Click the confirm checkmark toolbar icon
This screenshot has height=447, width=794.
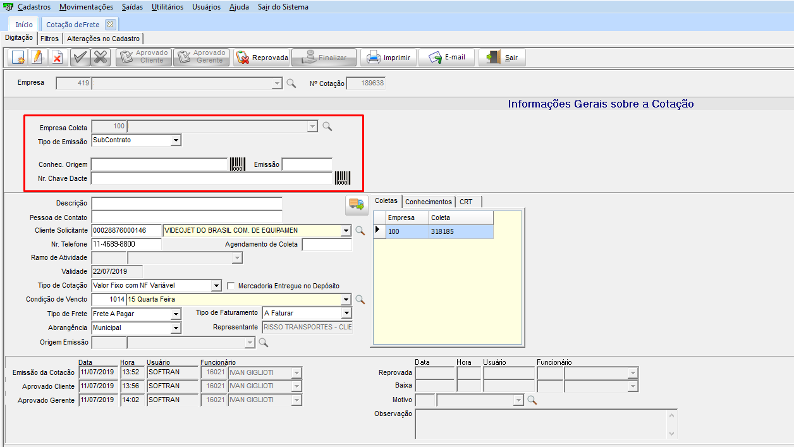coord(79,58)
